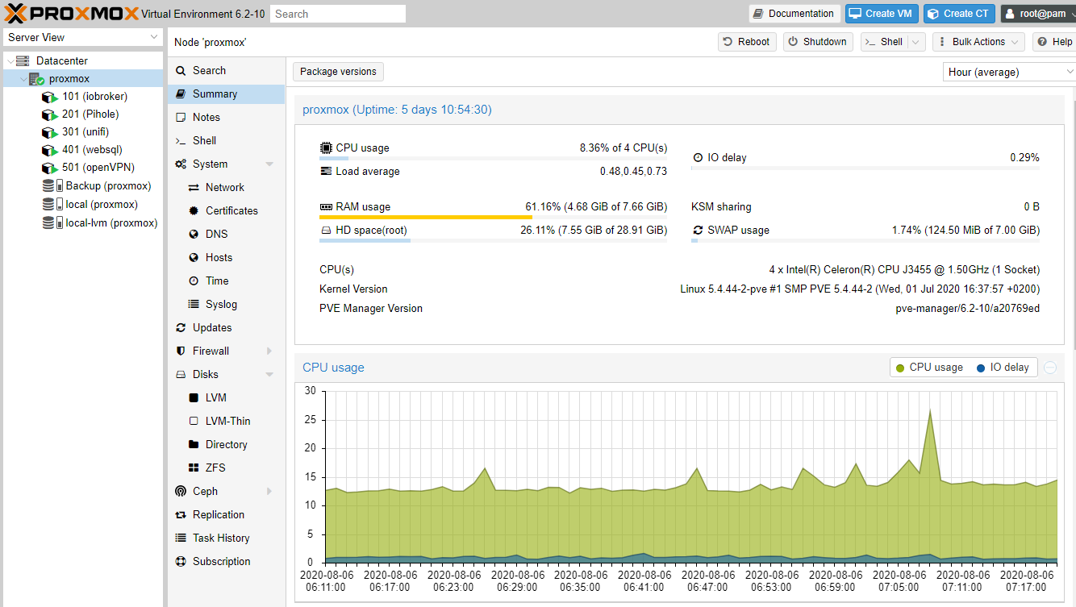Click the Documentation button
The image size is (1076, 607).
point(794,14)
